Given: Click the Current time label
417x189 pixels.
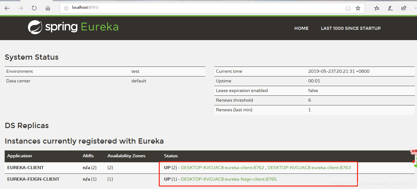Looking at the screenshot, I should pyautogui.click(x=229, y=71).
